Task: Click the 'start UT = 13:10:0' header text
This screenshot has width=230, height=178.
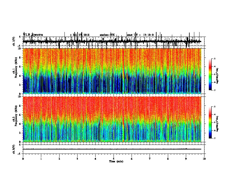Action: [140, 35]
